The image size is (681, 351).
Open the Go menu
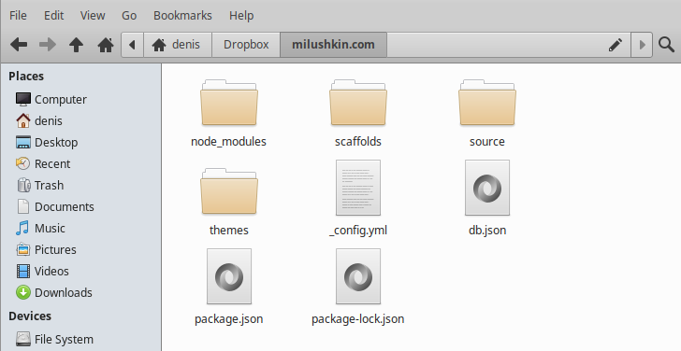pos(129,16)
